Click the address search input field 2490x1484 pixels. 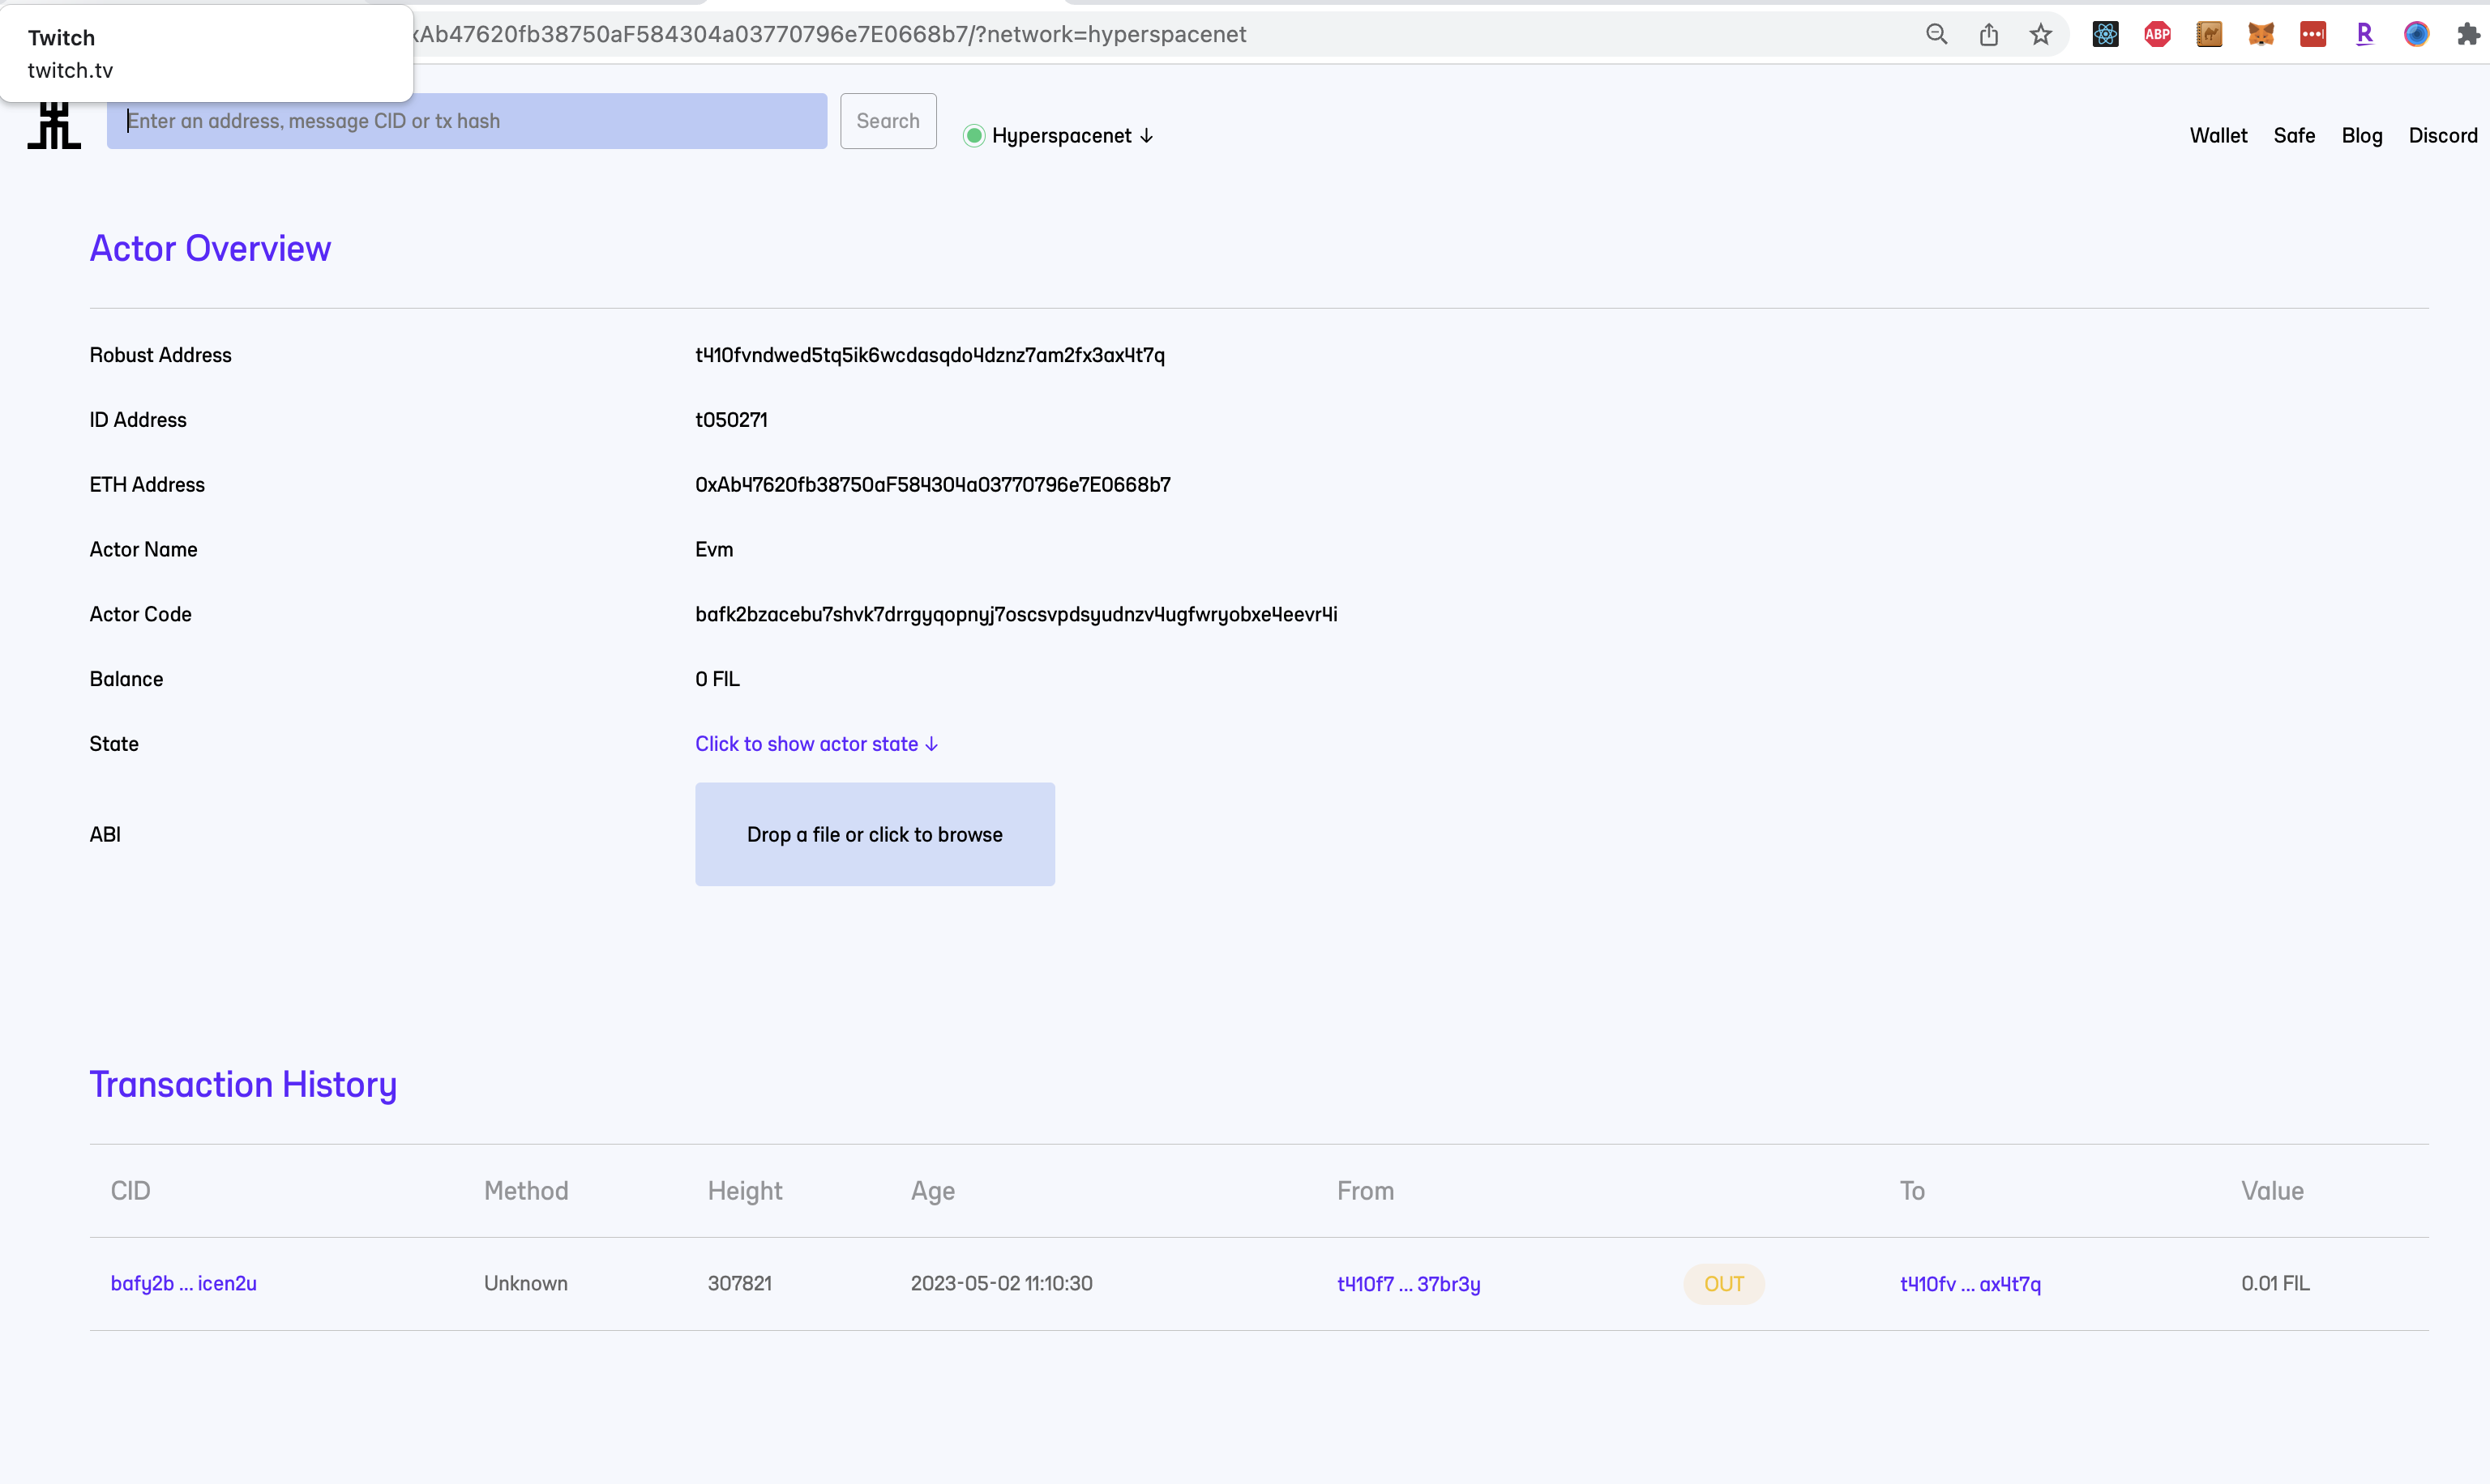(x=466, y=121)
